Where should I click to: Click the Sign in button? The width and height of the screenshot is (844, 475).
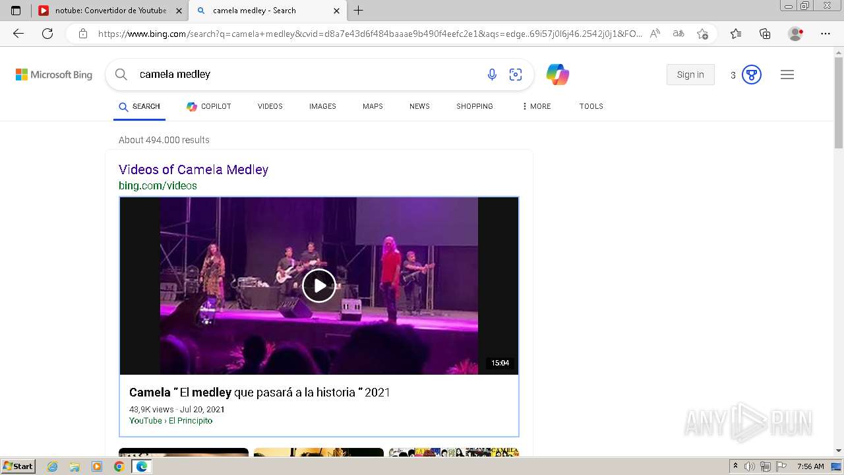(x=690, y=75)
